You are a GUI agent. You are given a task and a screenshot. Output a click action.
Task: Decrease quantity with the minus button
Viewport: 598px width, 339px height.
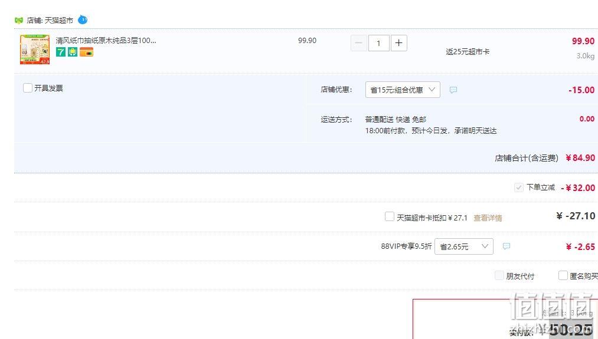359,43
